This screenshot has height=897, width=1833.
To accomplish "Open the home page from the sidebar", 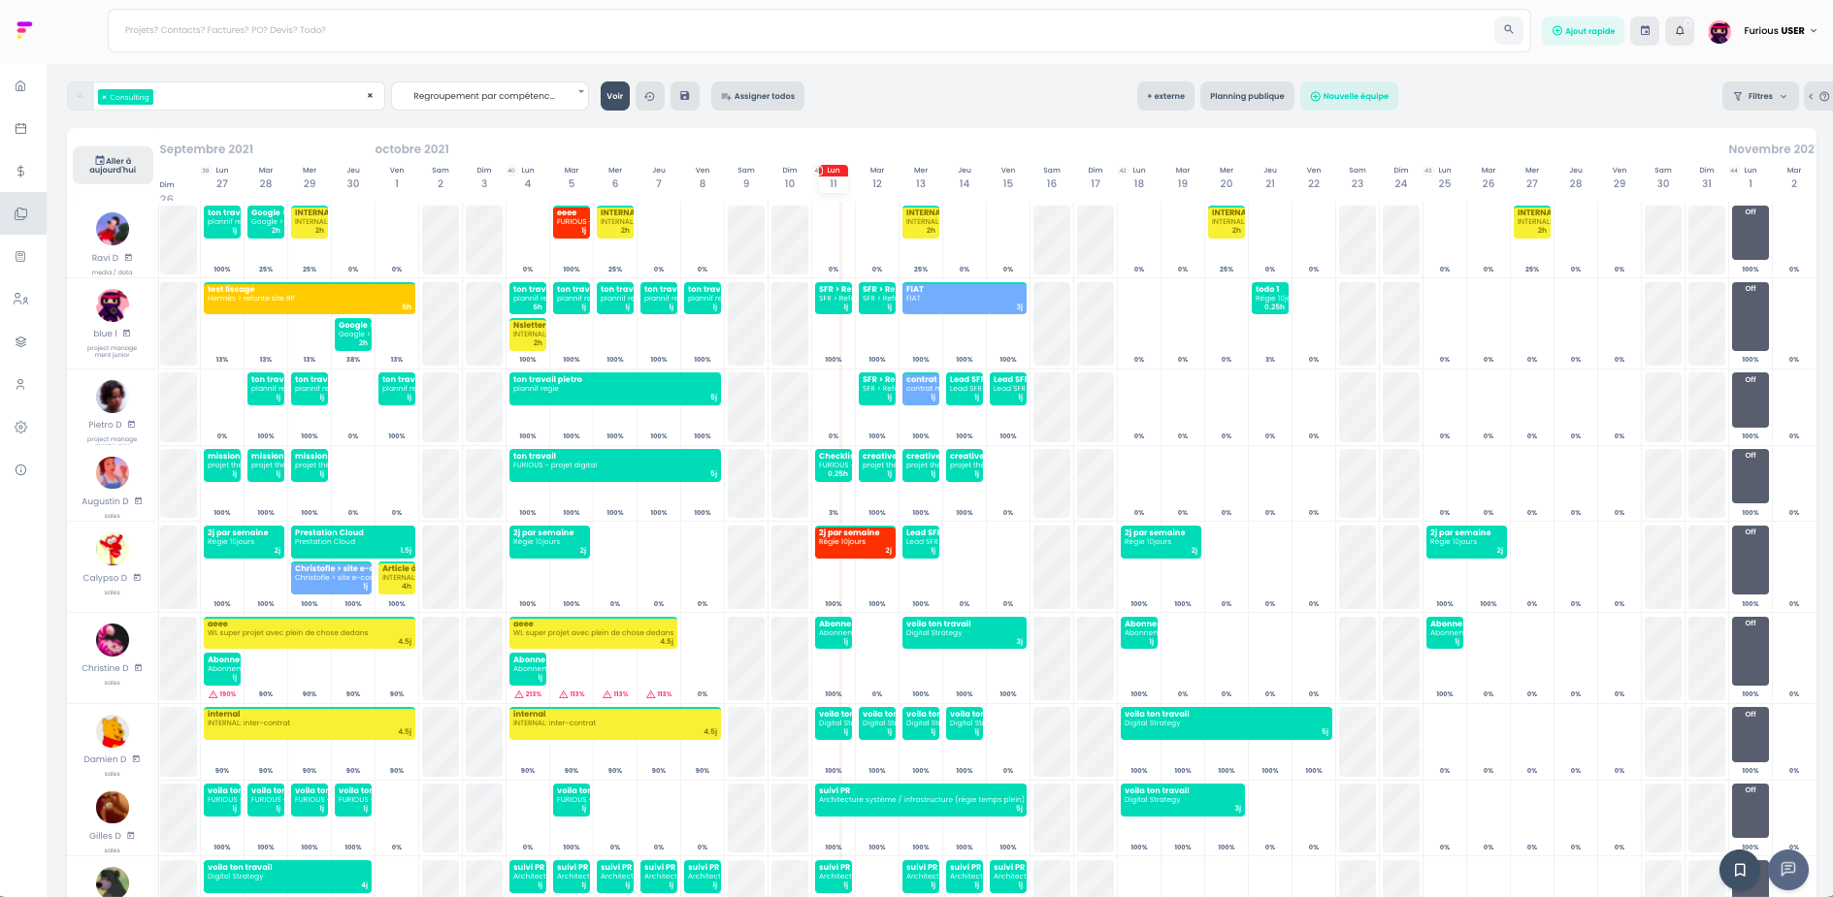I will [x=20, y=85].
